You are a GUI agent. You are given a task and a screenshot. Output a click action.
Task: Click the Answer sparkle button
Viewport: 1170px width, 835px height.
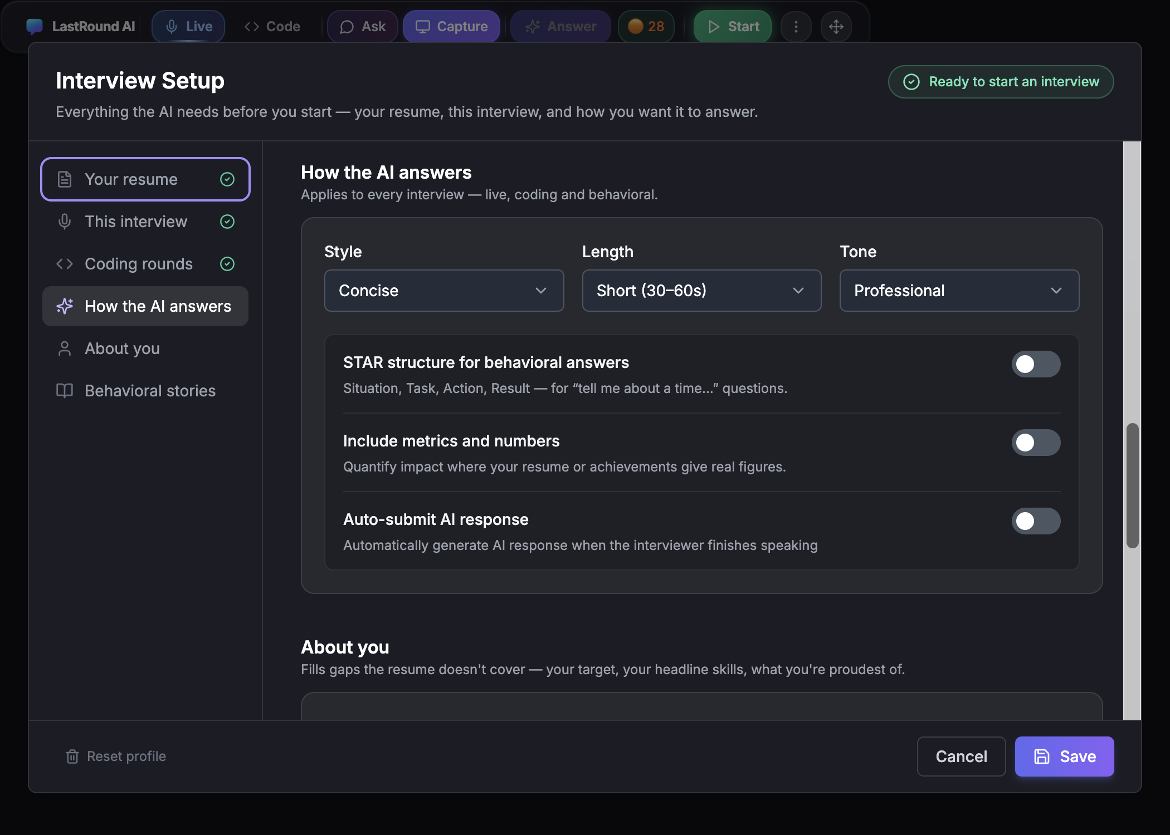(560, 26)
